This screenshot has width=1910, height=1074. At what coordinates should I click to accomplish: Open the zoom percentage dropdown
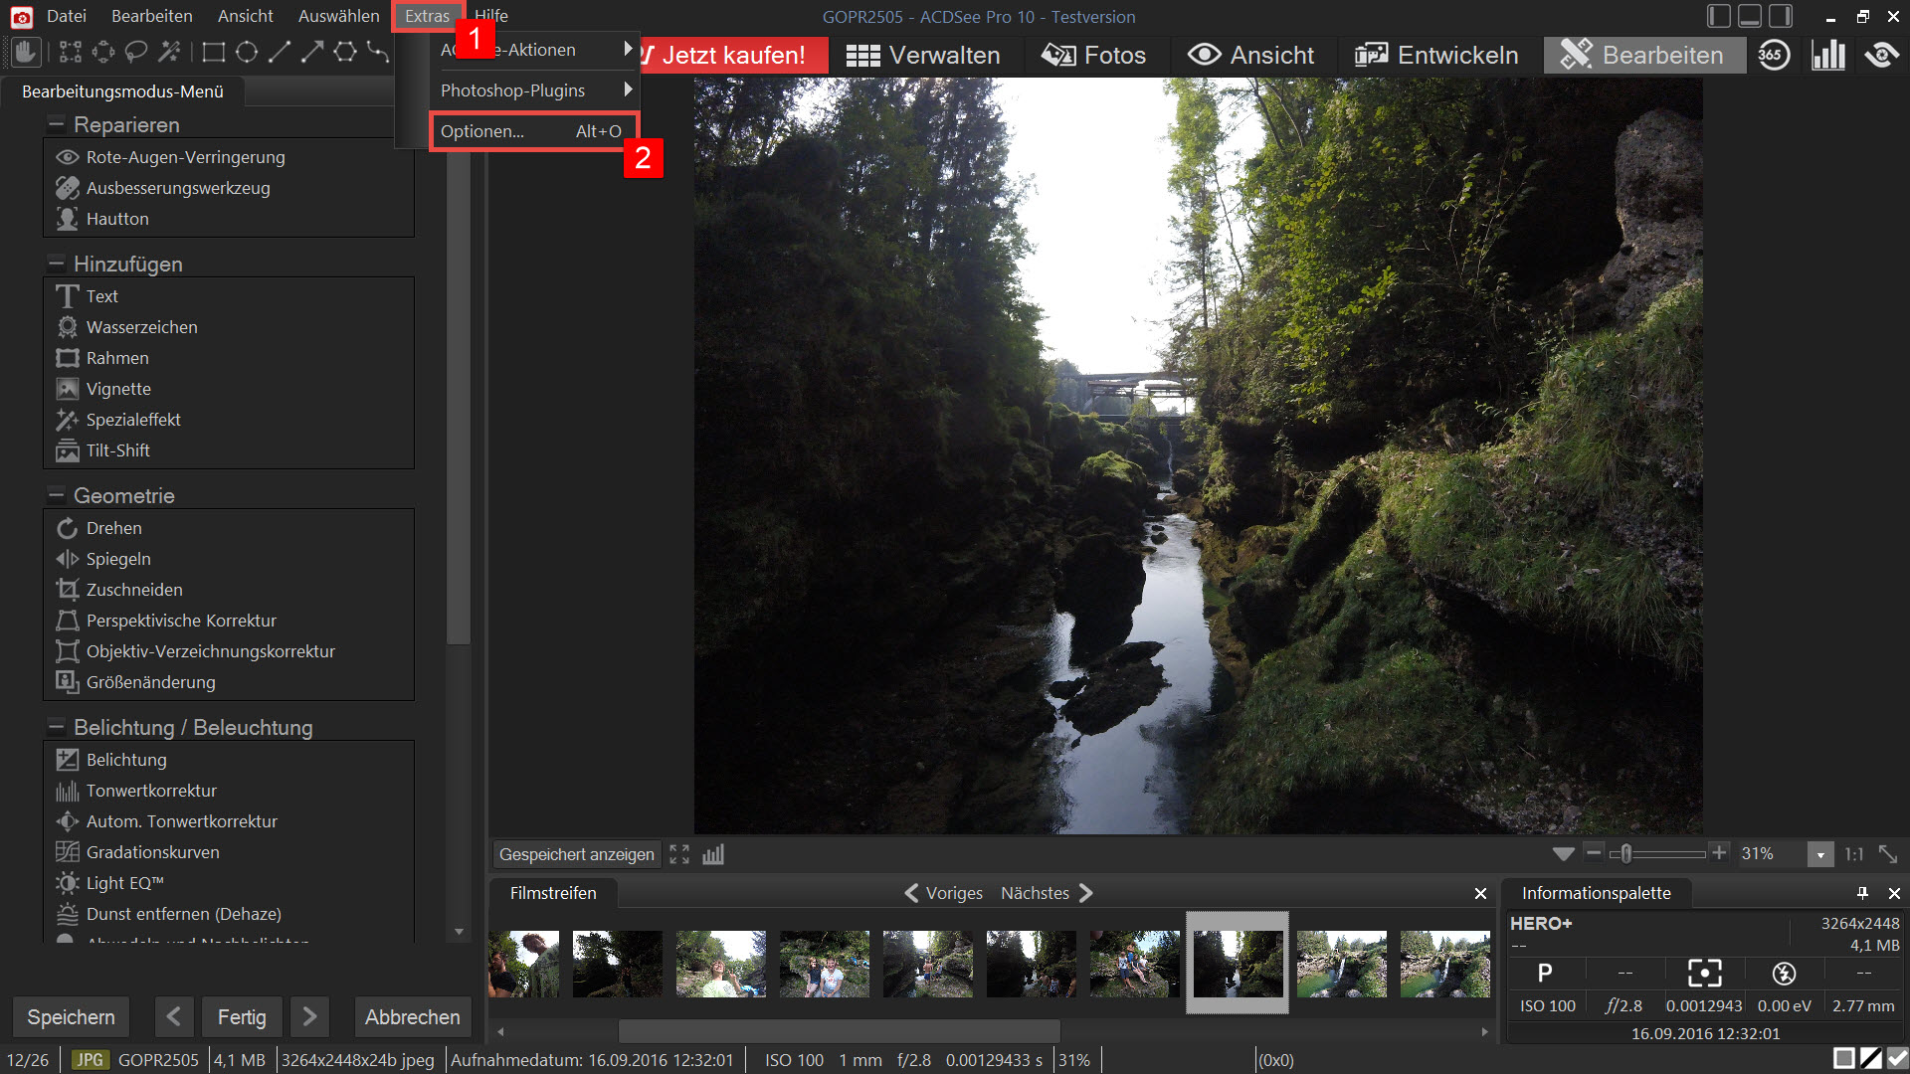click(1820, 854)
